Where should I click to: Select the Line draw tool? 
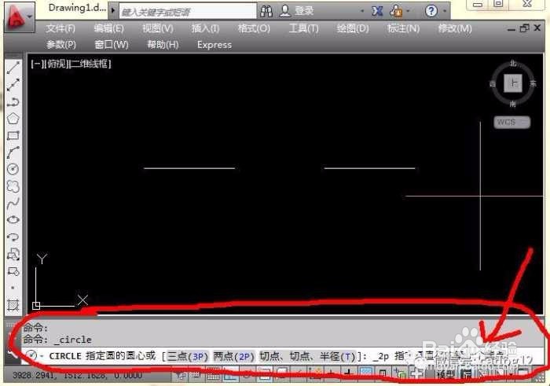(13, 68)
